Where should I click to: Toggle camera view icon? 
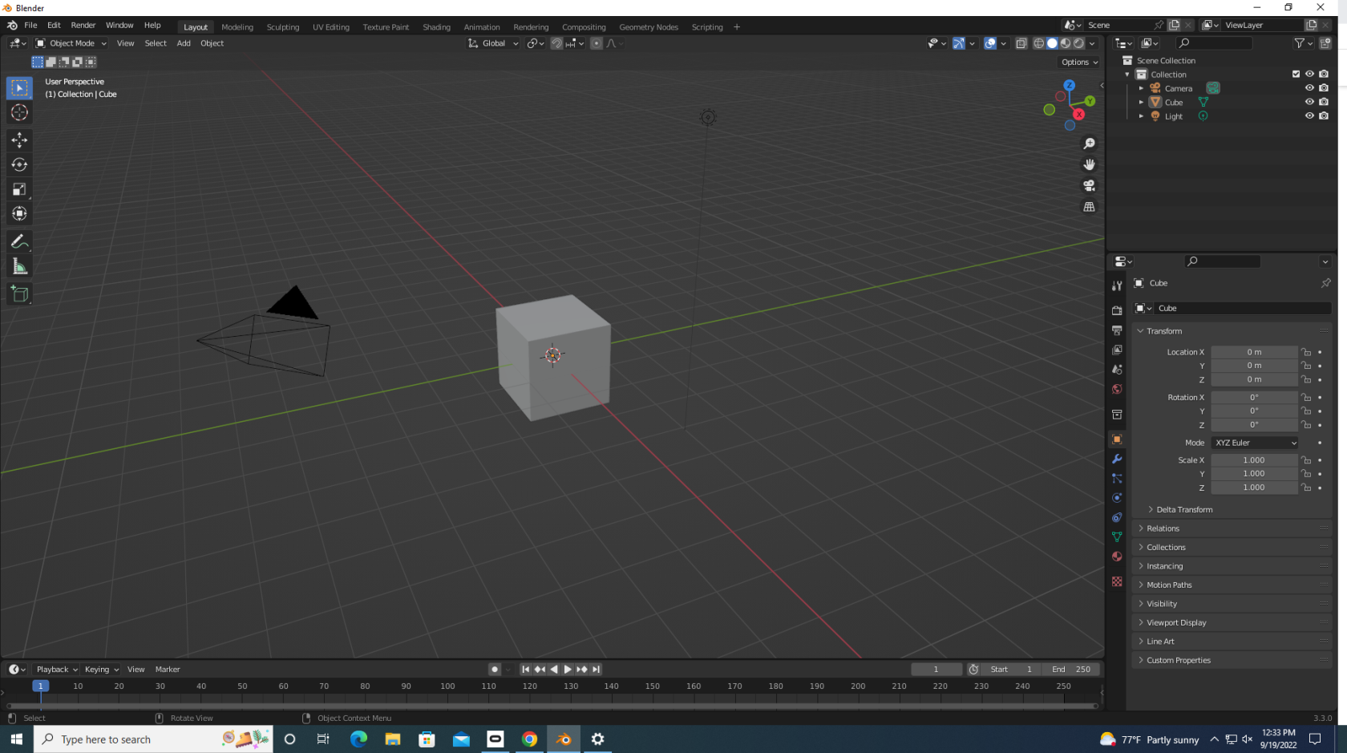[x=1089, y=185]
